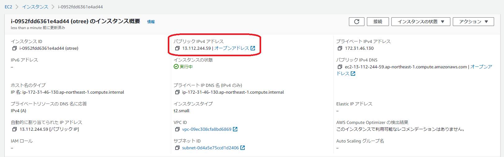Open the public IPv4 オープンアドレス link

232,48
